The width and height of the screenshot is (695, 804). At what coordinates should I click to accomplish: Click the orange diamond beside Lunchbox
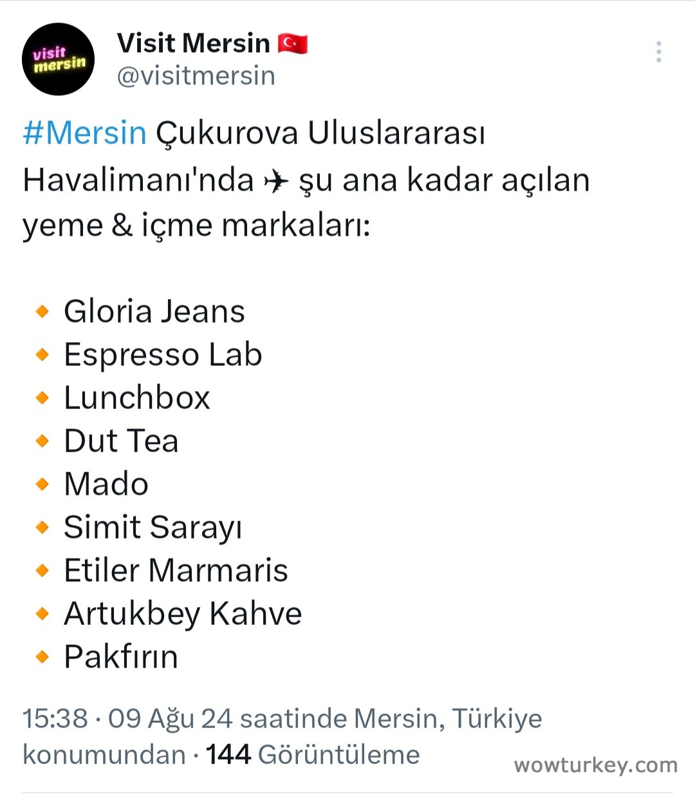click(42, 398)
